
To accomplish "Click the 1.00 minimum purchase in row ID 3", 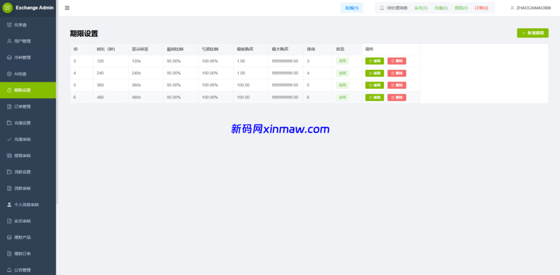I will pyautogui.click(x=241, y=61).
